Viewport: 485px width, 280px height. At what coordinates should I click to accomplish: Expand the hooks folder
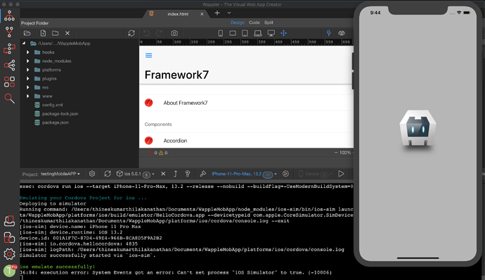pyautogui.click(x=28, y=52)
